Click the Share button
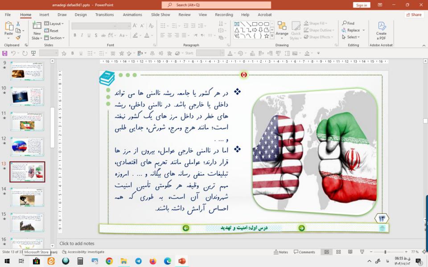 (x=414, y=15)
